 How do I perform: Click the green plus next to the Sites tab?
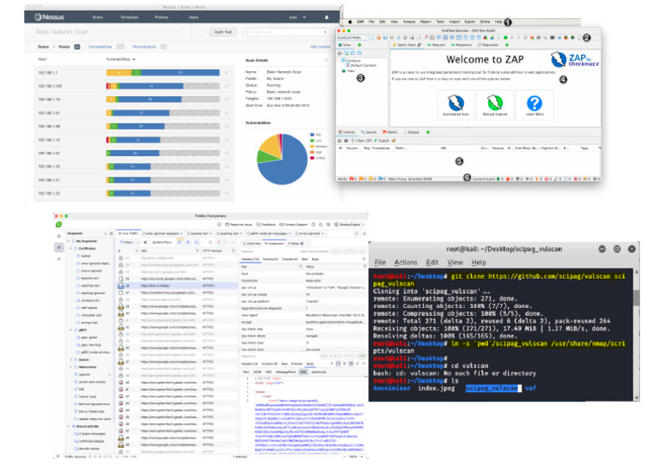tap(360, 45)
